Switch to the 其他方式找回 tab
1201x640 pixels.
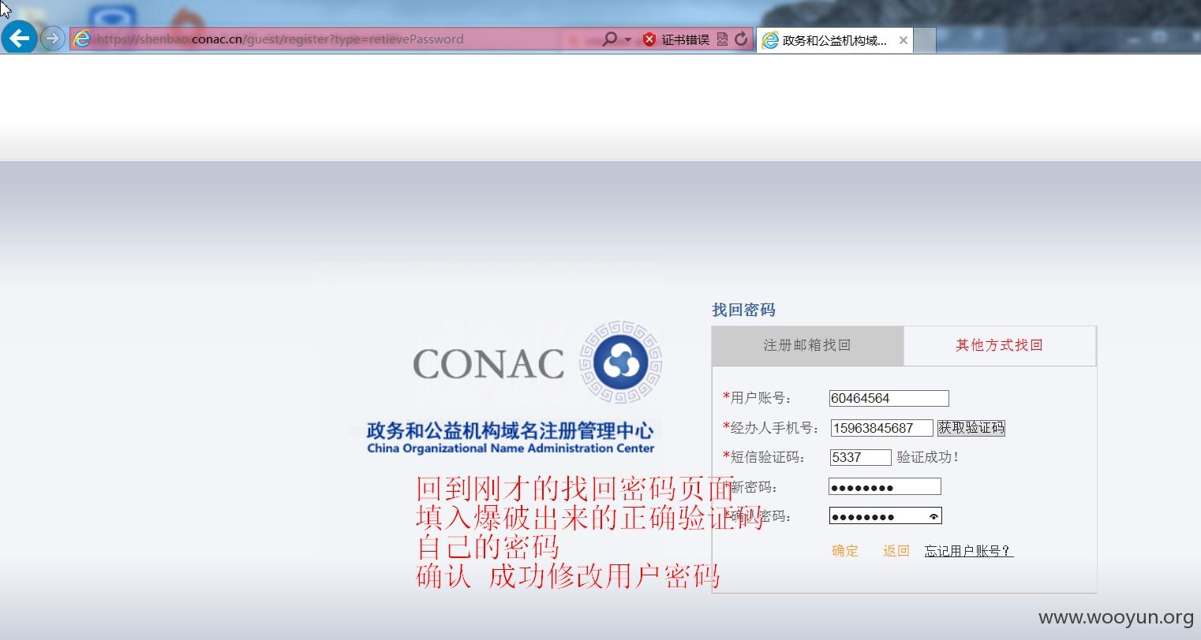[1000, 345]
